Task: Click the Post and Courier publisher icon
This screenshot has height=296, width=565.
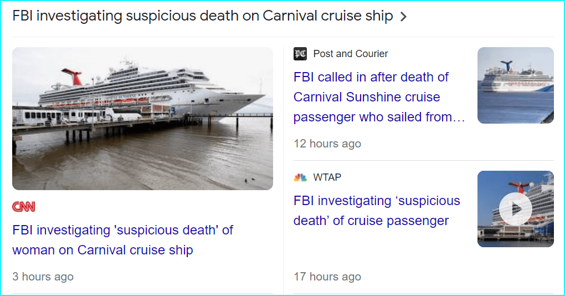Action: [300, 54]
